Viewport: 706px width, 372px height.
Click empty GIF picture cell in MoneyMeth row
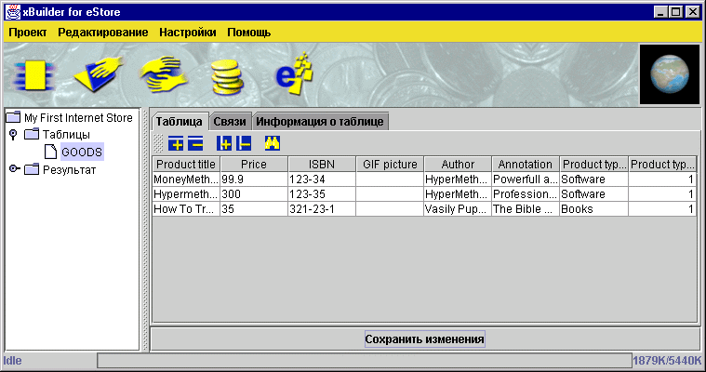[x=390, y=179]
